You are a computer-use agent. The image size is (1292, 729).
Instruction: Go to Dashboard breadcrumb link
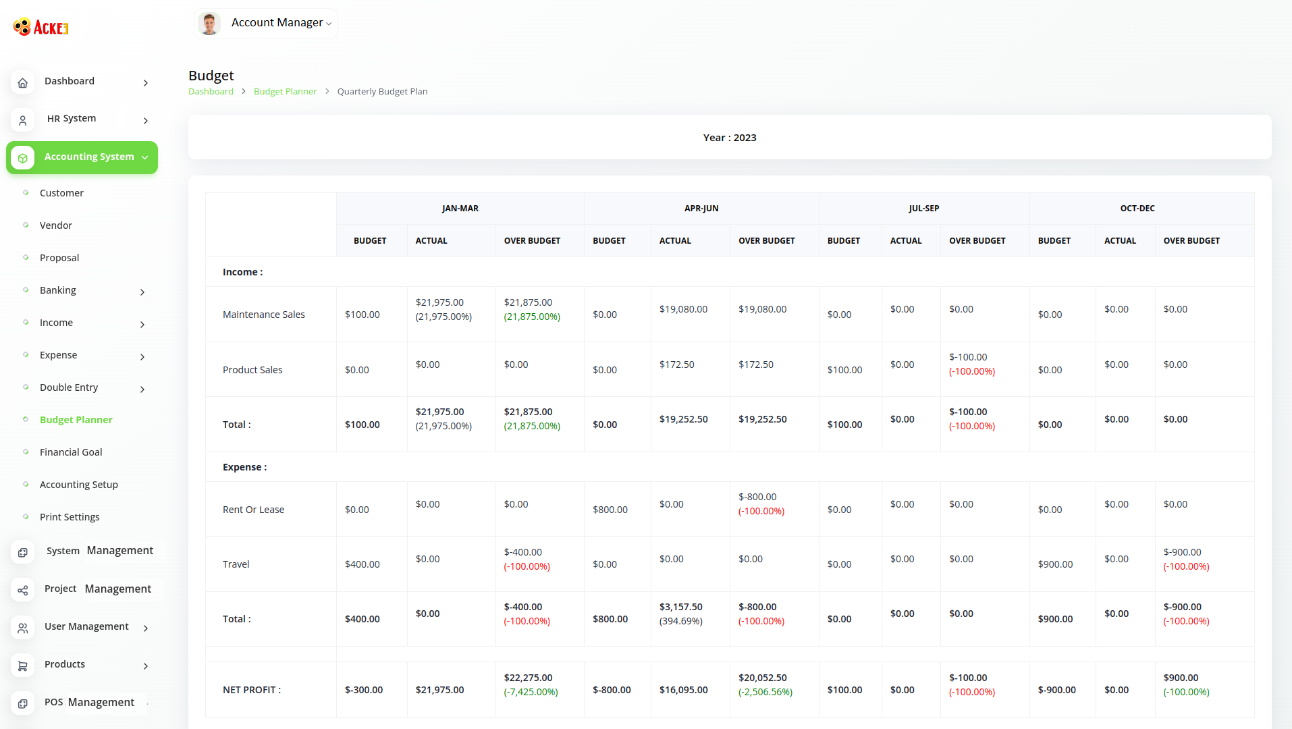[211, 91]
